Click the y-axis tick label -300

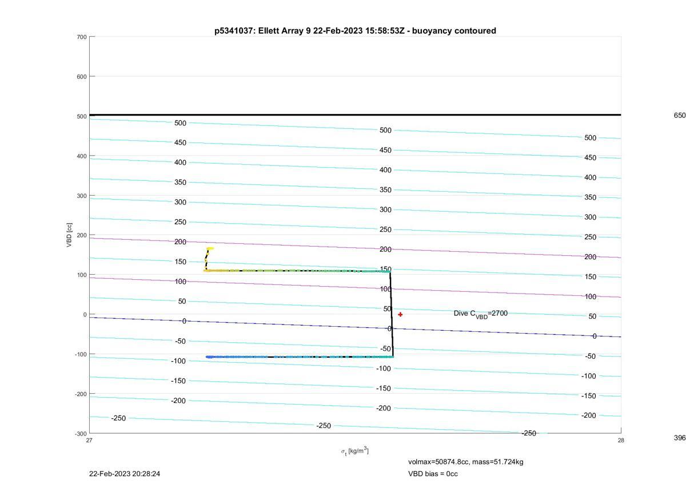point(80,434)
